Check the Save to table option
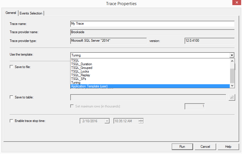The width and height of the screenshot is (242, 154). [x=12, y=97]
